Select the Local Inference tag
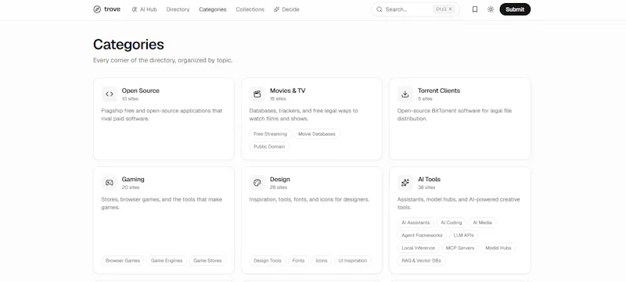 (418, 248)
